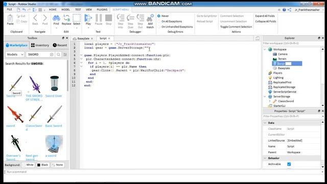Screen dimensions: 327x184
Task: Set toolbox background to None
Action: [x=57, y=165]
